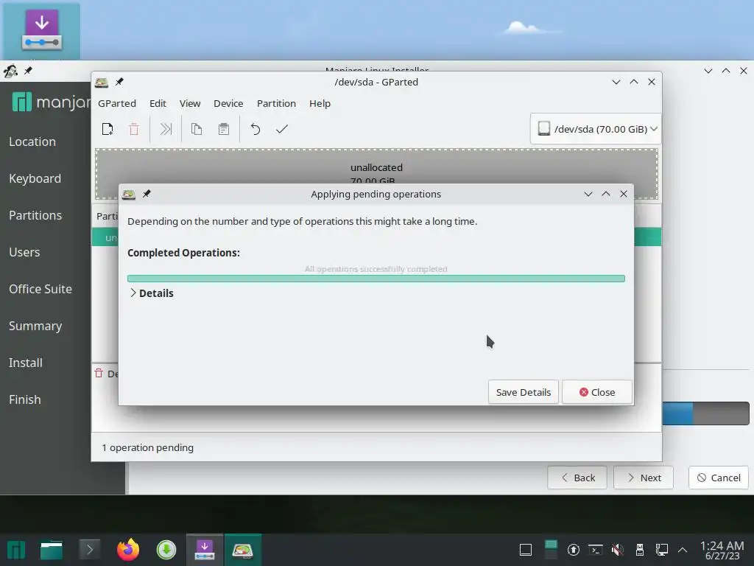Open the View menu
Viewport: 754px width, 566px height.
[x=190, y=103]
